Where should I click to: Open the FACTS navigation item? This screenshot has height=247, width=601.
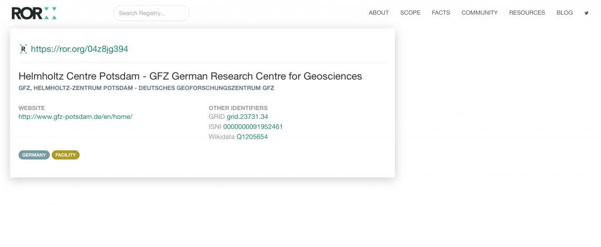pos(441,13)
